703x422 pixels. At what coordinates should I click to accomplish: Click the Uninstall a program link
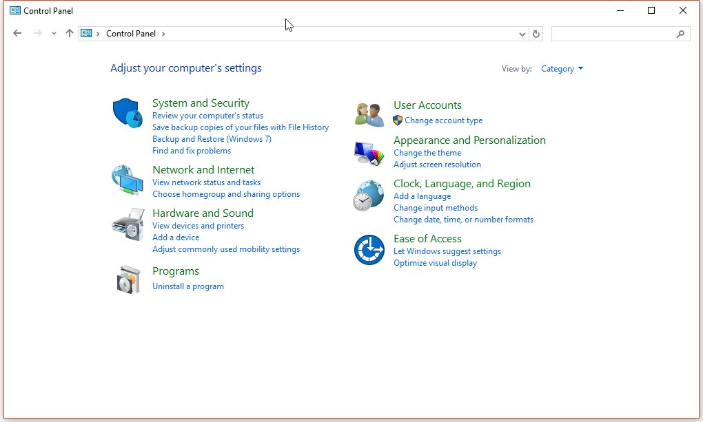[188, 286]
